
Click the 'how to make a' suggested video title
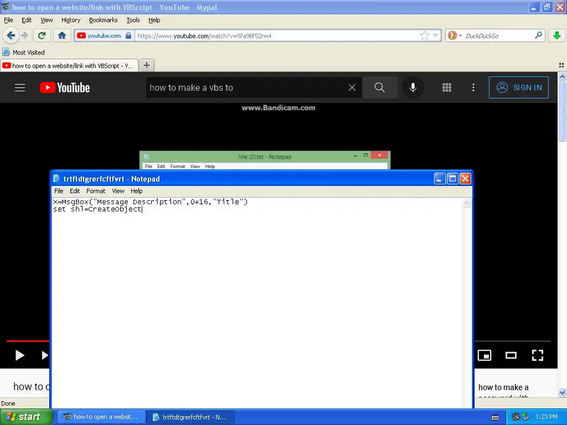coord(503,387)
